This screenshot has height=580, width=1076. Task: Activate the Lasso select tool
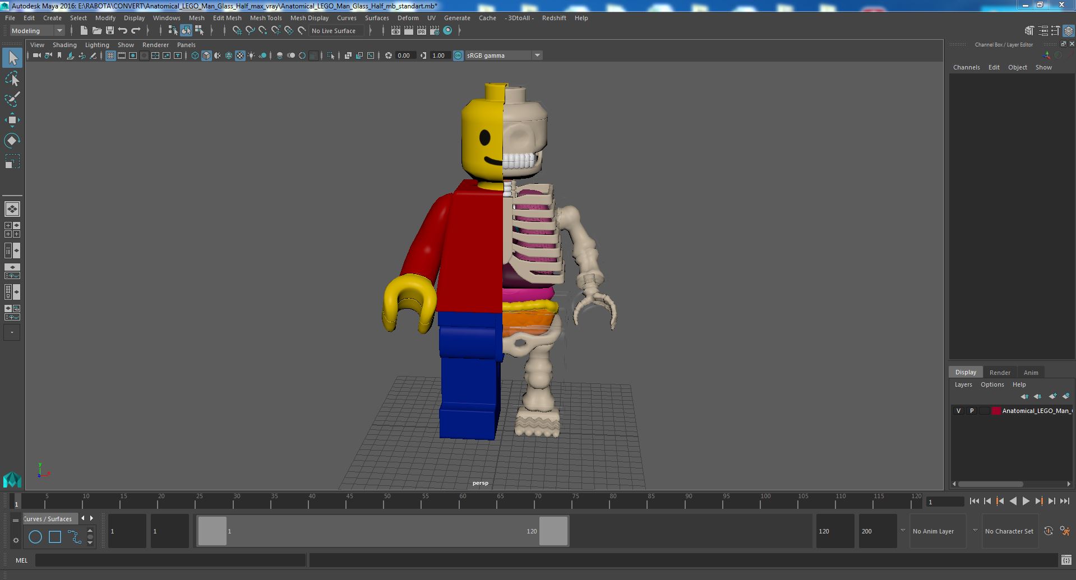click(12, 79)
